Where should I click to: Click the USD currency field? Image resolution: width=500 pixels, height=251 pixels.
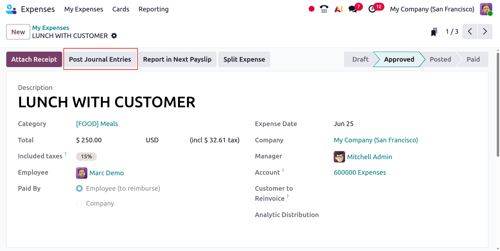point(152,140)
